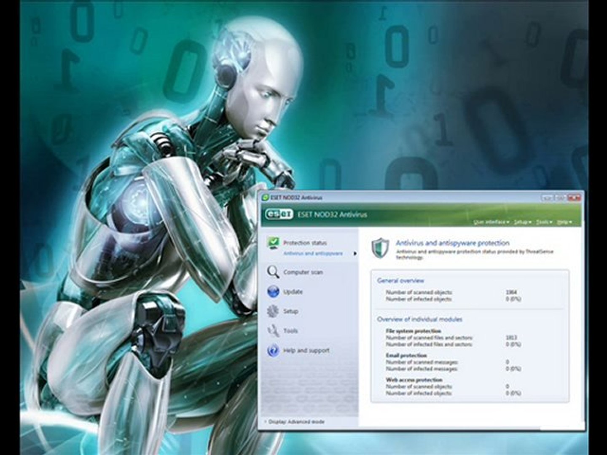
Task: Minimize the ESET NOD32 Antivirus window
Action: click(x=548, y=197)
